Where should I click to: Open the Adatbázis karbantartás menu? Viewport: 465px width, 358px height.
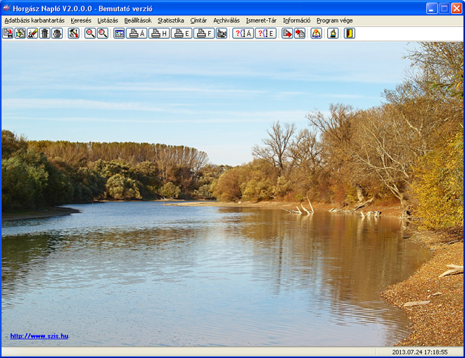34,20
